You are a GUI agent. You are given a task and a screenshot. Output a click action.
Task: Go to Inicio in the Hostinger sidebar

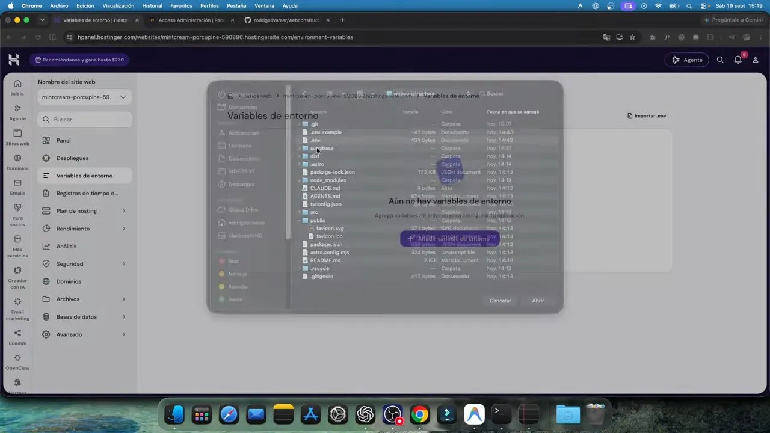(17, 88)
